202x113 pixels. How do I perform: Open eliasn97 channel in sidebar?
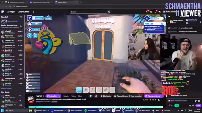[x=12, y=32]
